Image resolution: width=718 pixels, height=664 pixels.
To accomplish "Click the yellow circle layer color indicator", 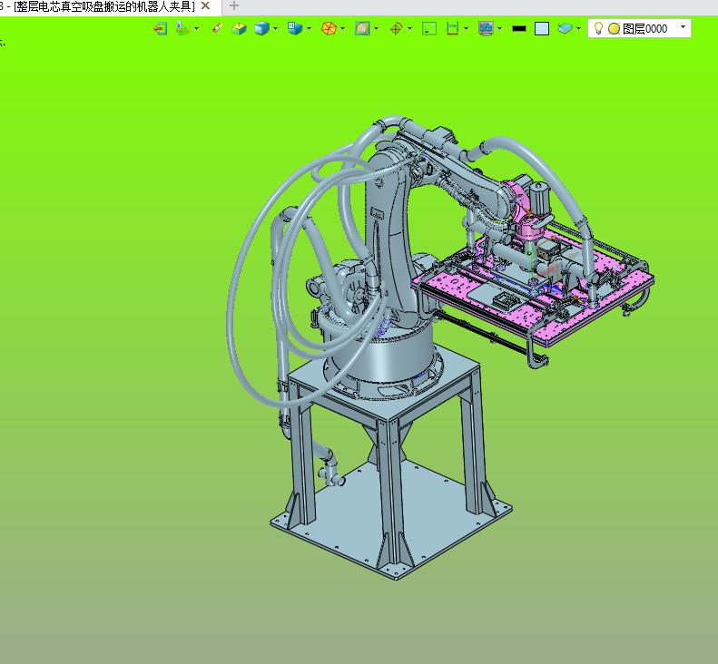I will [614, 29].
